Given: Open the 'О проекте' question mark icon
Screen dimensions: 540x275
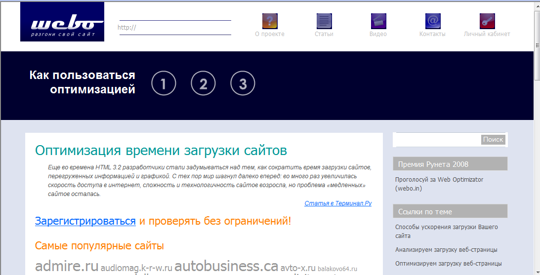Looking at the screenshot, I should pos(270,21).
